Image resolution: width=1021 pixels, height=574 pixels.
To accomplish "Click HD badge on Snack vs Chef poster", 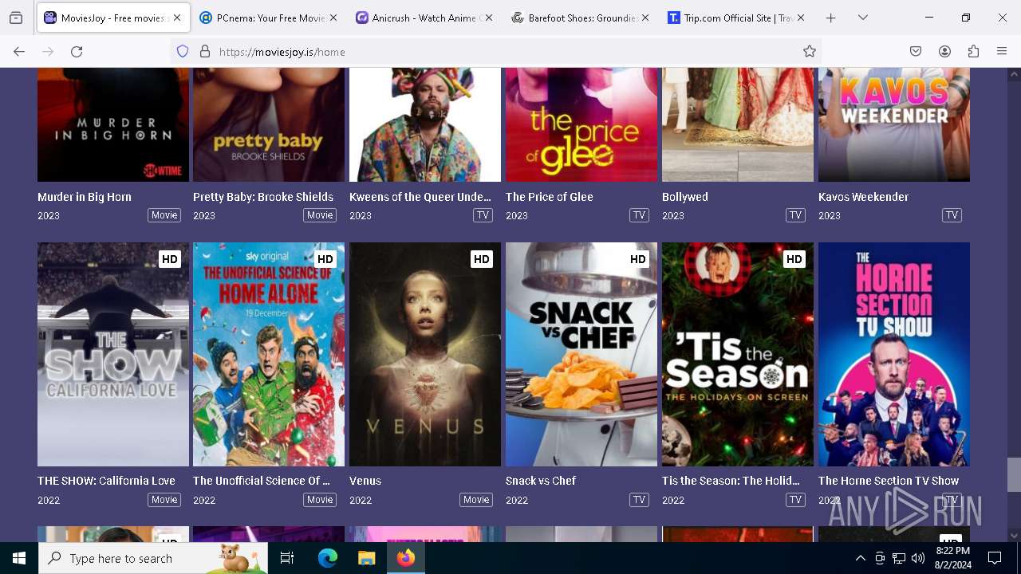I will click(638, 259).
